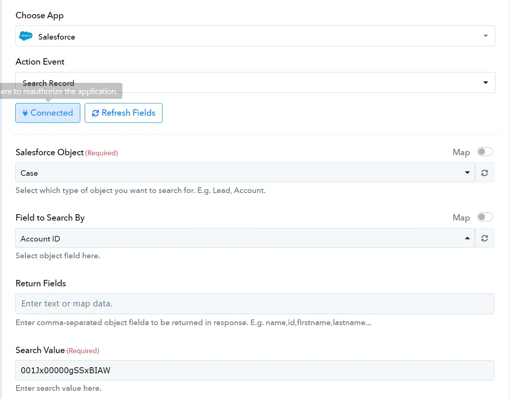The height and width of the screenshot is (399, 510).
Task: Focus the Return Fields input box
Action: [x=255, y=304]
